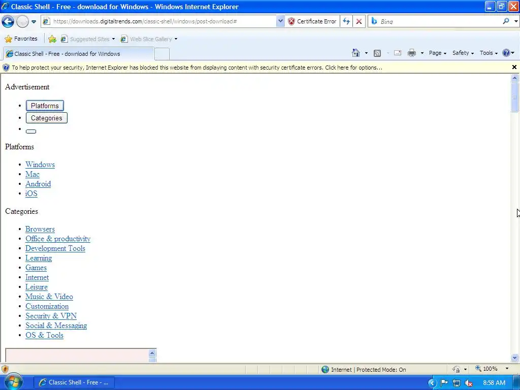Click the security information bar message
The width and height of the screenshot is (520, 390).
point(197,68)
